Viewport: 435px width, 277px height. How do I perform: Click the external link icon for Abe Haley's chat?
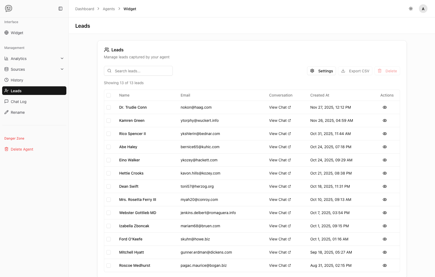click(x=289, y=147)
